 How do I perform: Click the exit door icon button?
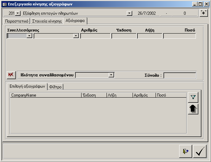[185, 151]
